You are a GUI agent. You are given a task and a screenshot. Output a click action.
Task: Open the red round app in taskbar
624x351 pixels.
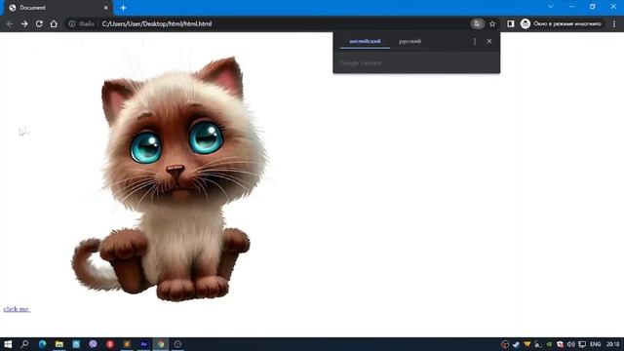110,344
